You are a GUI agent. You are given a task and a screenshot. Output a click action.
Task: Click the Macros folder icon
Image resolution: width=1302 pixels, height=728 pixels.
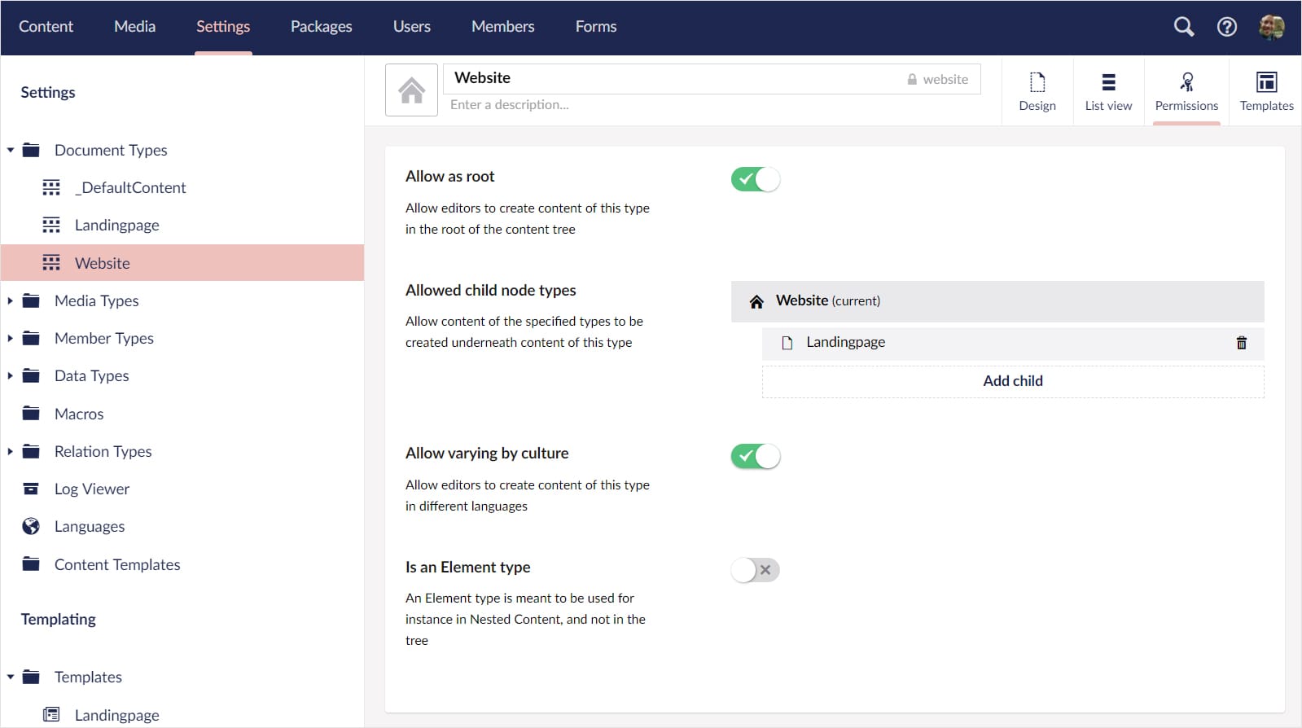[x=31, y=414]
